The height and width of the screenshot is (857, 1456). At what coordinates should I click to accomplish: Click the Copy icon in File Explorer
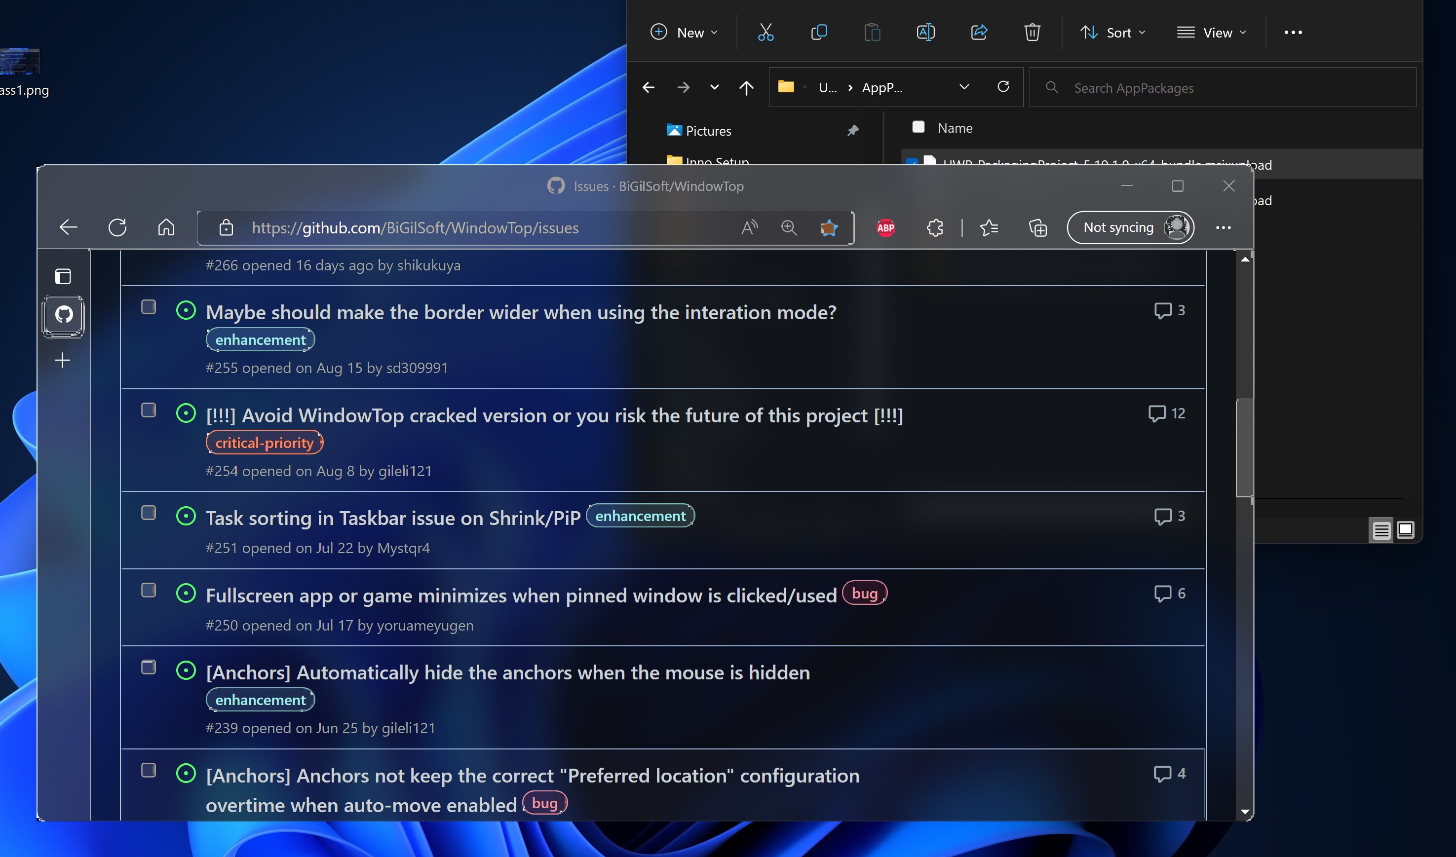click(819, 33)
